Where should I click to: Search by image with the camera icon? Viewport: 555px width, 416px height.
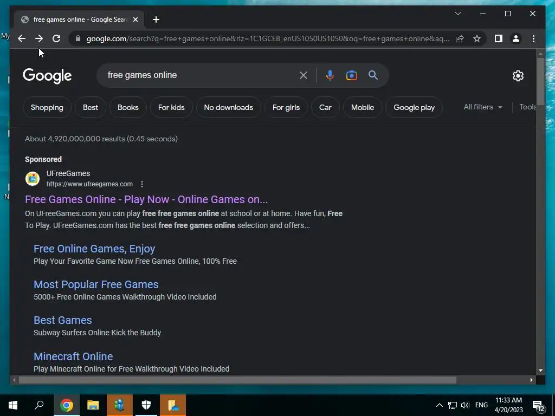click(351, 75)
